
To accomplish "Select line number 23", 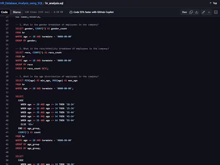I will 7,53.
